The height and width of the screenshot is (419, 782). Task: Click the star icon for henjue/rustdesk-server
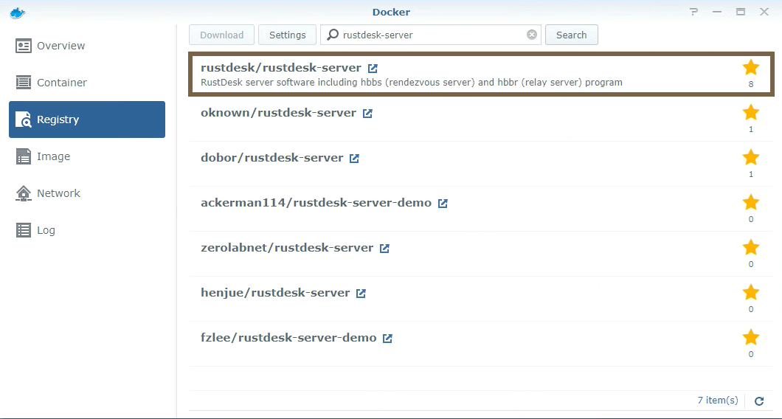(x=750, y=292)
